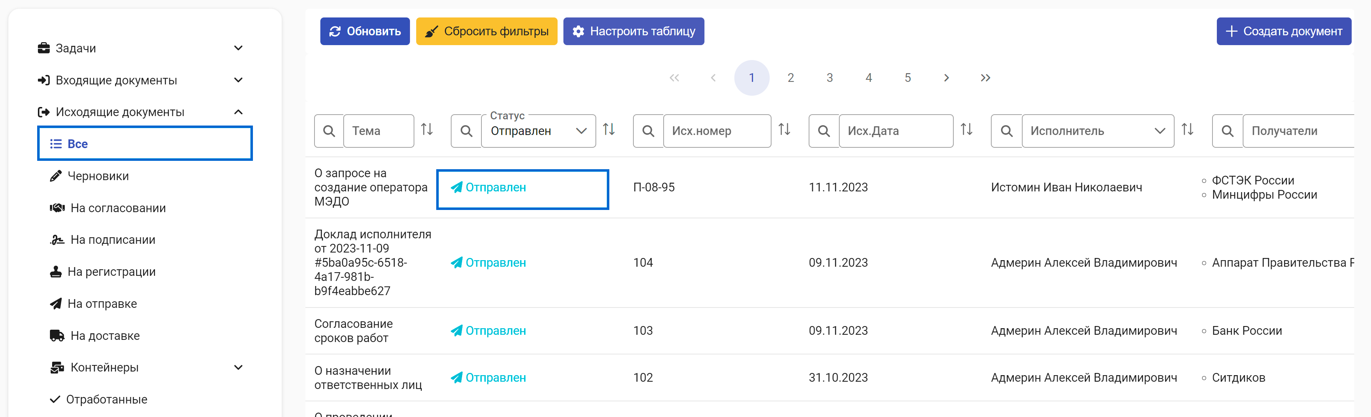Viewport: 1371px width, 417px height.
Task: Click the date 31.10.2023
Action: coord(838,378)
